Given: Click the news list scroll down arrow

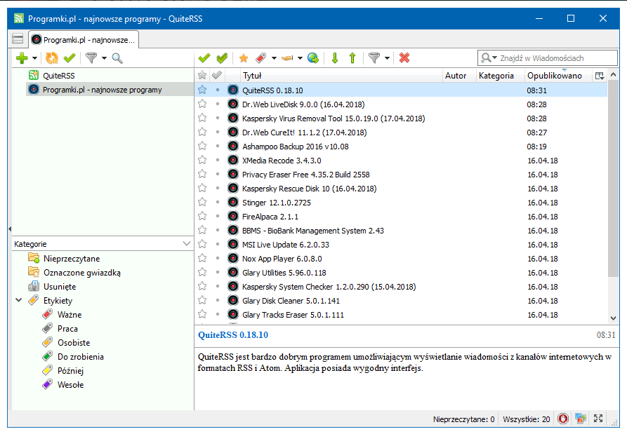Looking at the screenshot, I should pos(613,318).
